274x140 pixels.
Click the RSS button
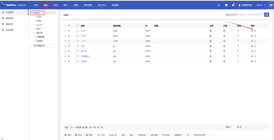point(188,135)
